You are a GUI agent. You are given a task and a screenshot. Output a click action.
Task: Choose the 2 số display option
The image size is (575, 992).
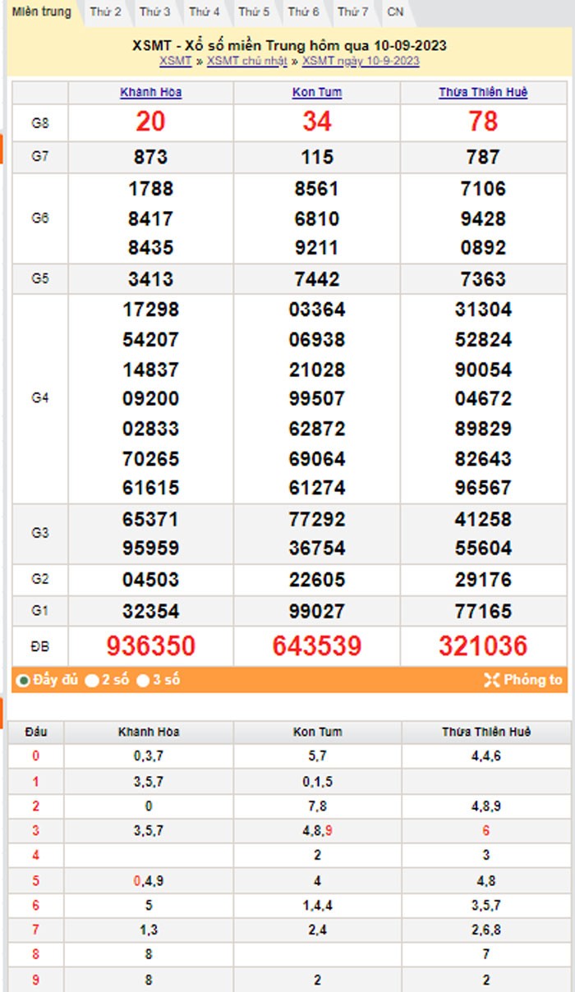[x=93, y=680]
